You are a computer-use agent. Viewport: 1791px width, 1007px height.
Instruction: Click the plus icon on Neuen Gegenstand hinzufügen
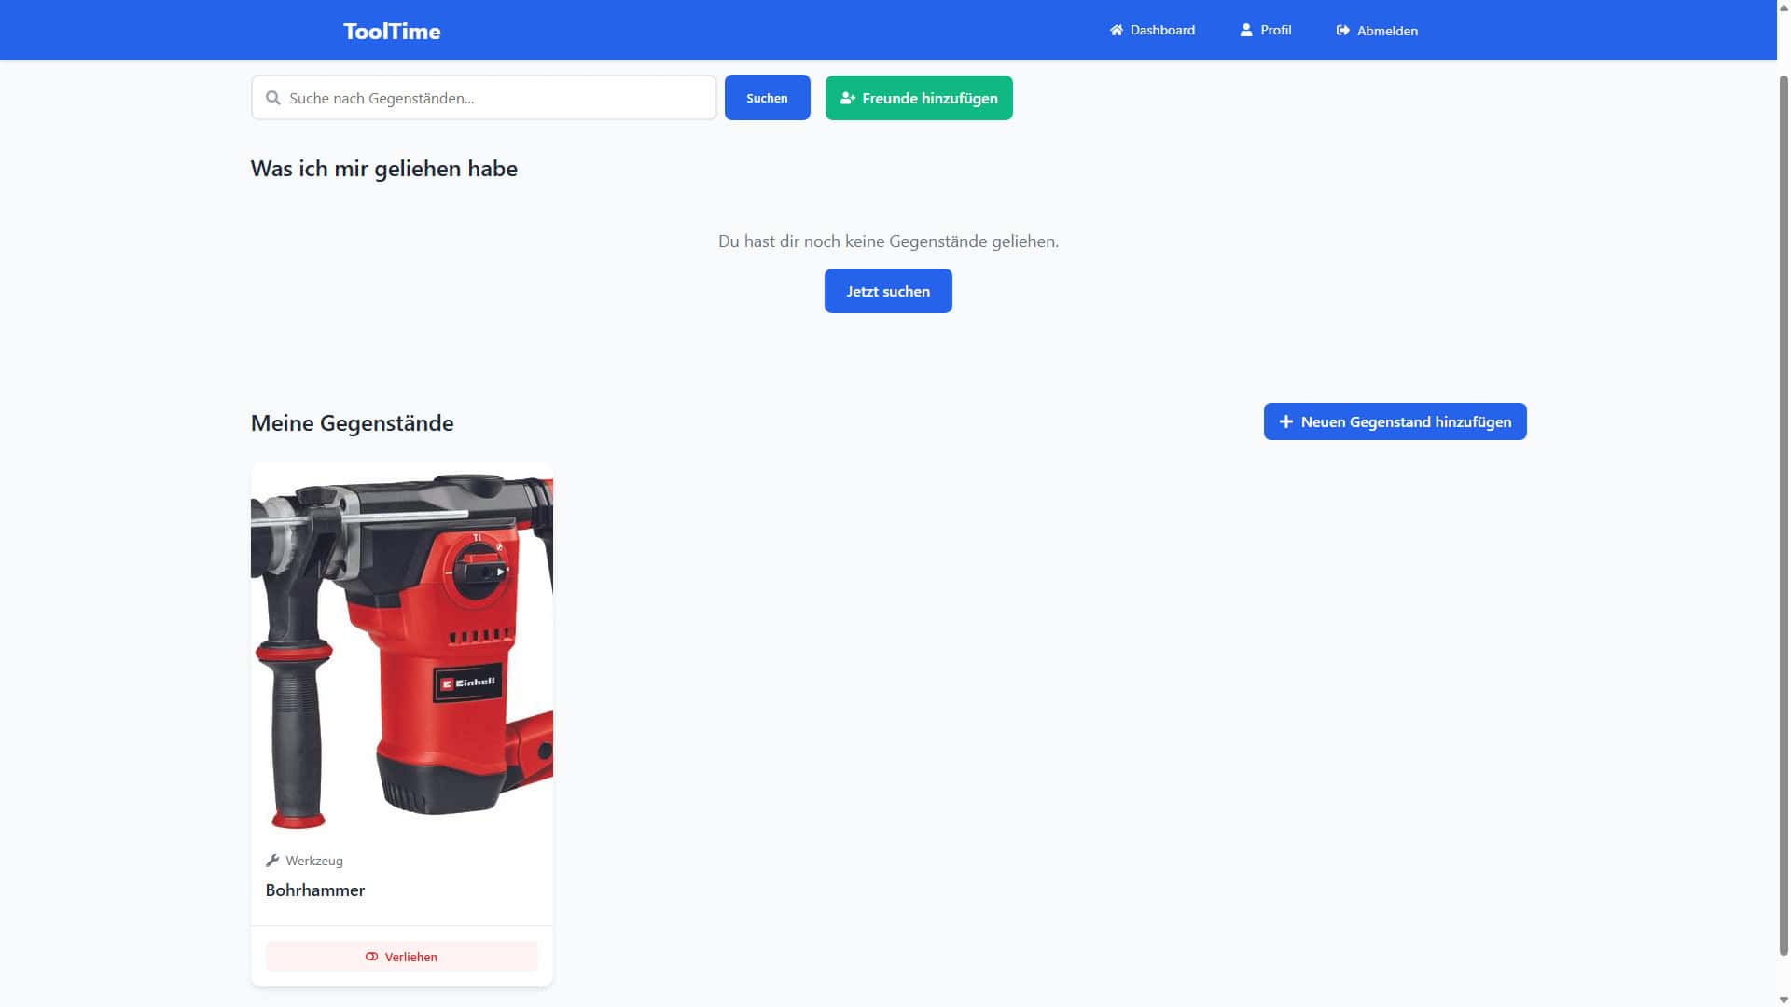tap(1285, 421)
